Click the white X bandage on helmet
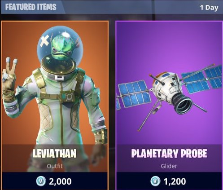 point(44,40)
